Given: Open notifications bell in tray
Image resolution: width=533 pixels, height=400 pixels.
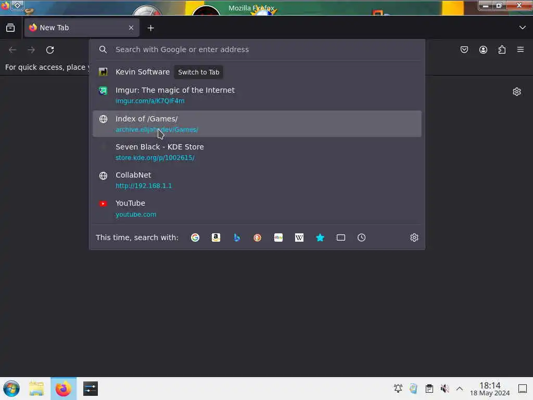Looking at the screenshot, I should coord(398,389).
